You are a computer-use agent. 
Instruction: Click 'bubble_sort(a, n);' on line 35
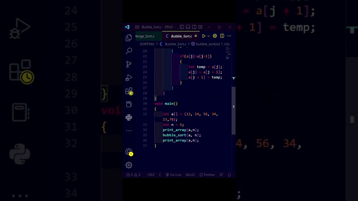[182, 135]
